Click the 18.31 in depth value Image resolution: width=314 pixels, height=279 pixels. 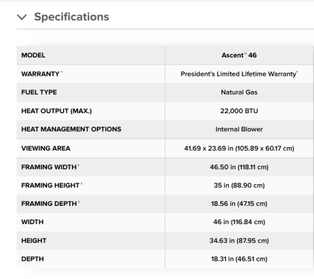[x=239, y=259]
